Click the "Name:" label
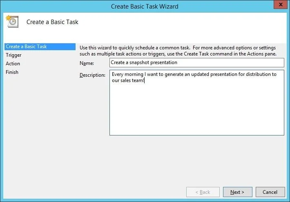The width and height of the screenshot is (290, 202). pyautogui.click(x=87, y=63)
